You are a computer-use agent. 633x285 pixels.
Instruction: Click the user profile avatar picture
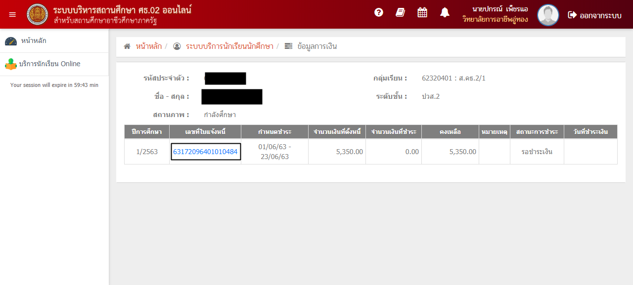(548, 15)
